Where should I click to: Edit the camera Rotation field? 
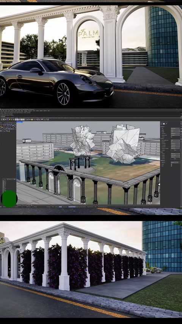tap(176, 142)
